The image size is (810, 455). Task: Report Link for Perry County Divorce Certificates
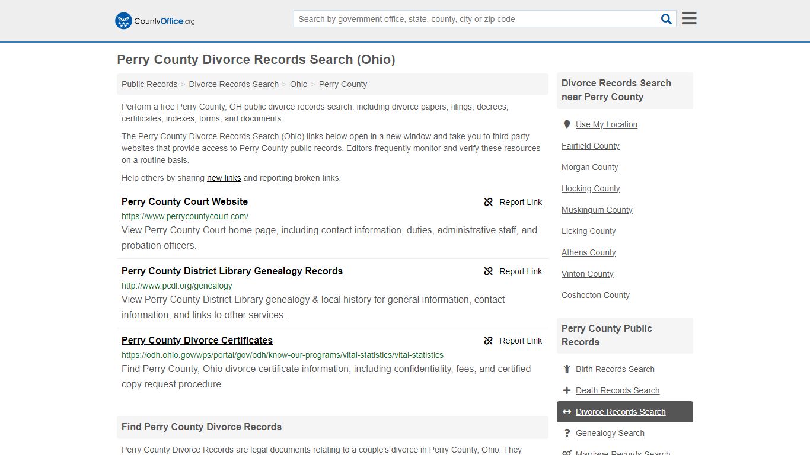(x=521, y=341)
